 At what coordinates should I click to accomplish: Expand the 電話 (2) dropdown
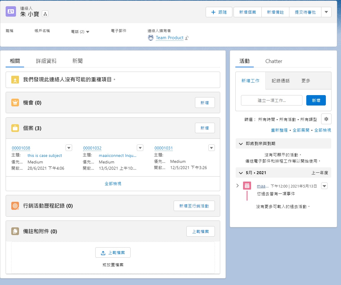tap(88, 32)
